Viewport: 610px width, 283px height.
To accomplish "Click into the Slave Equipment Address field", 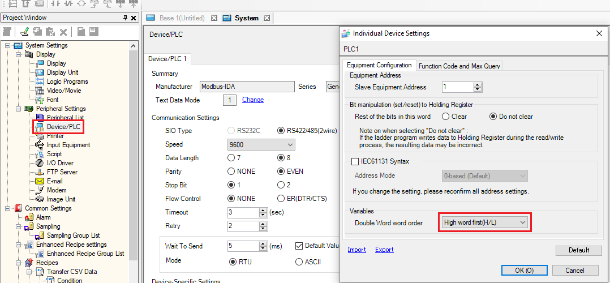I will [x=458, y=87].
